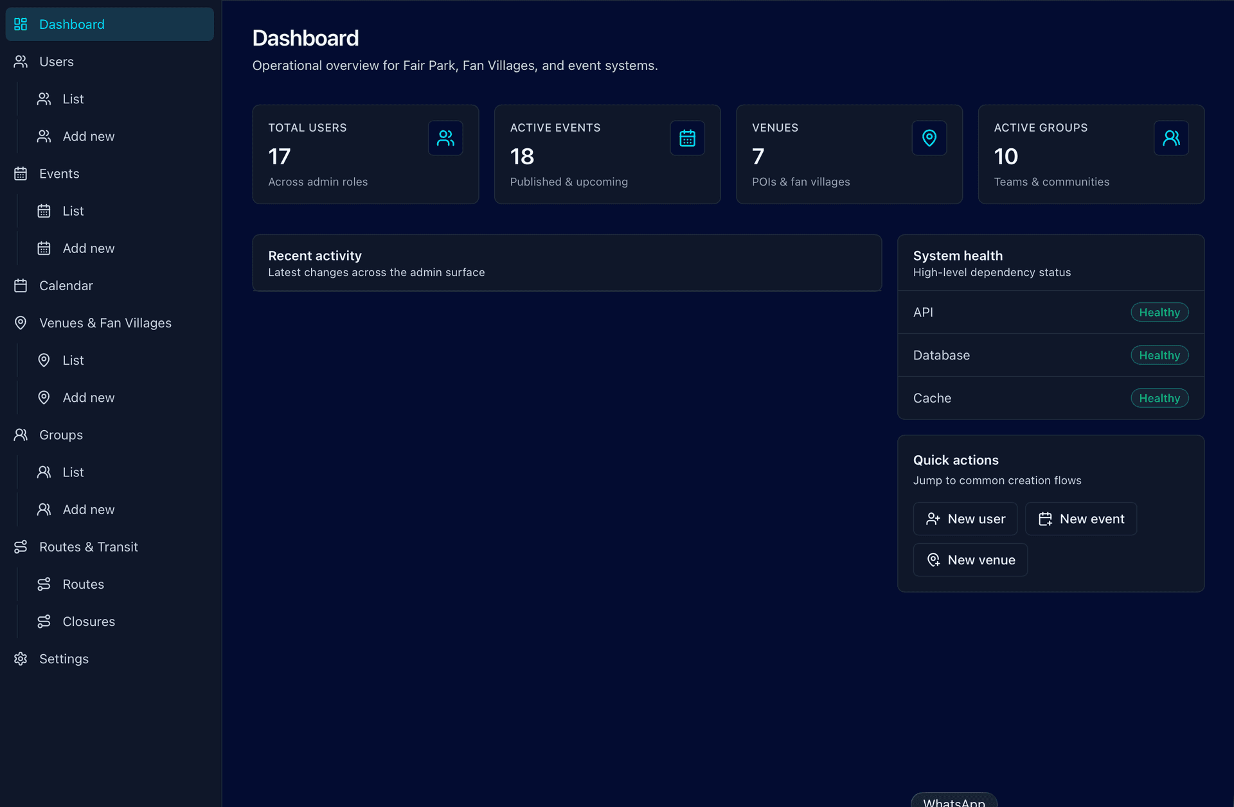Viewport: 1234px width, 807px height.
Task: Click the users icon on Total Users card
Action: 445,138
